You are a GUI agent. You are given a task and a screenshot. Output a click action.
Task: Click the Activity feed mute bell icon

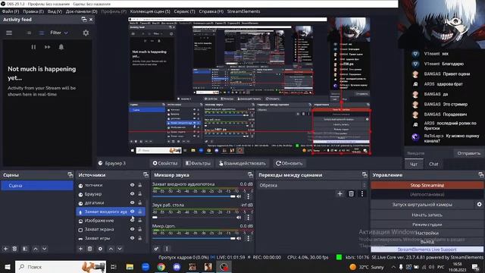coord(61,47)
